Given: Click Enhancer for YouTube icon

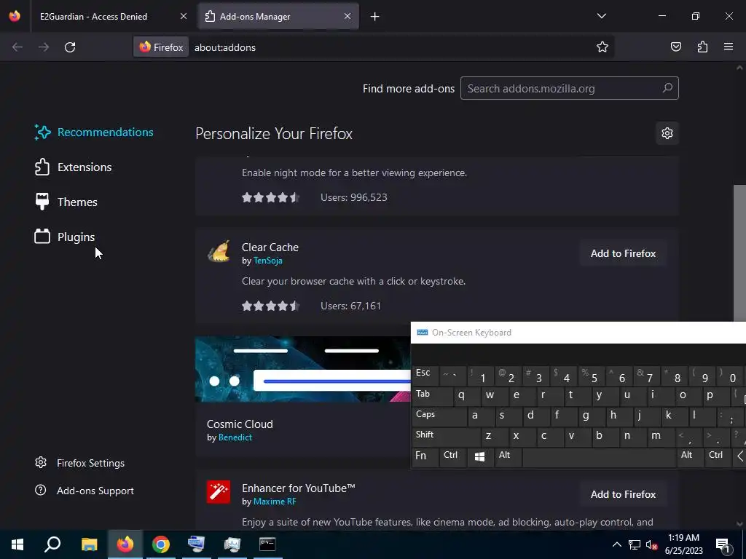Looking at the screenshot, I should point(219,492).
